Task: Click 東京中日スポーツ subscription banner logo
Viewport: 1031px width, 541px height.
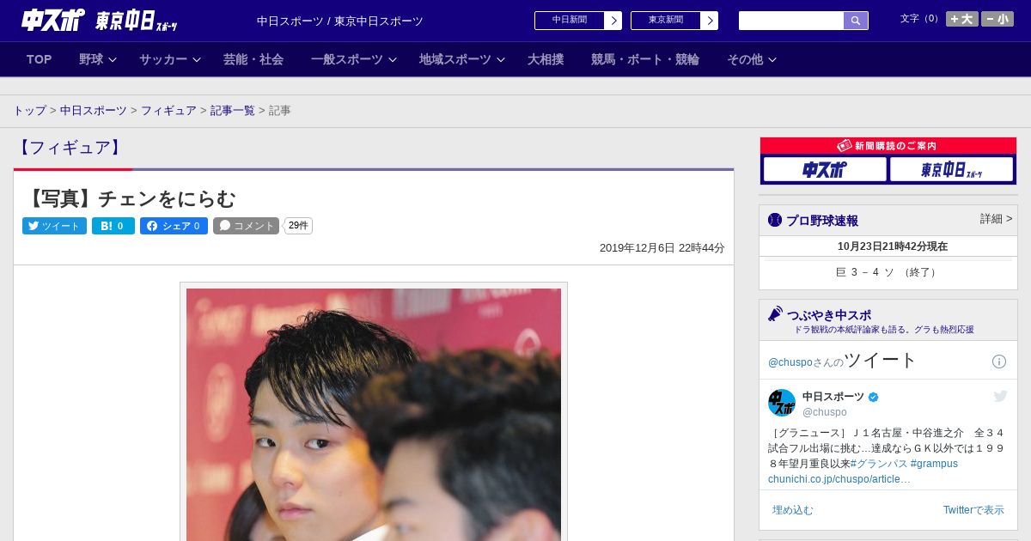Action: coord(951,169)
